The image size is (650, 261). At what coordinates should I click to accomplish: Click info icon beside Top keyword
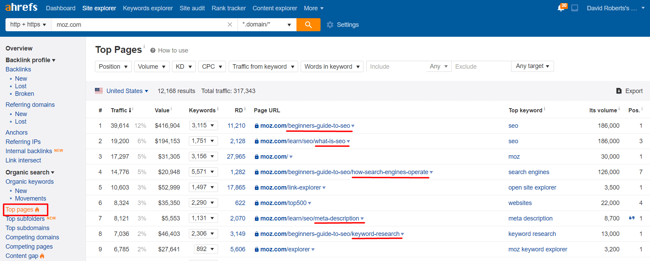pyautogui.click(x=544, y=109)
